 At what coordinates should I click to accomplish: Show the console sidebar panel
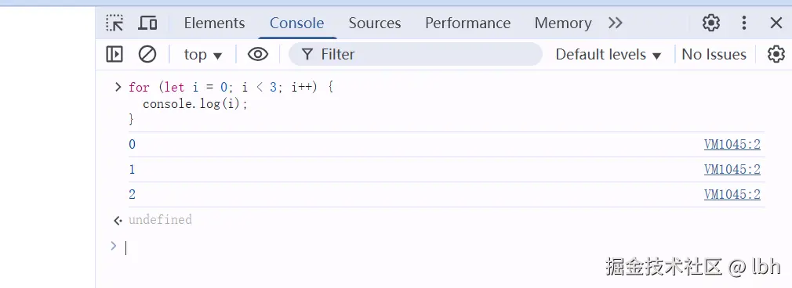(114, 54)
